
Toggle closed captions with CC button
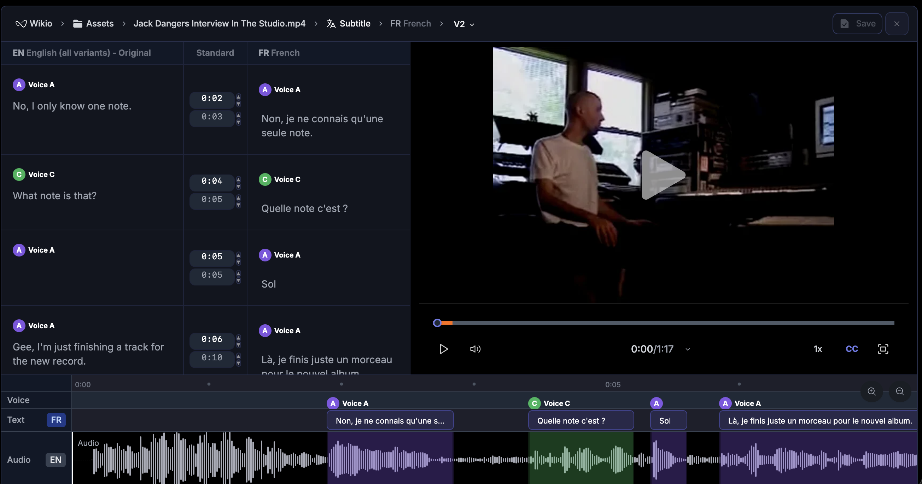pos(852,349)
